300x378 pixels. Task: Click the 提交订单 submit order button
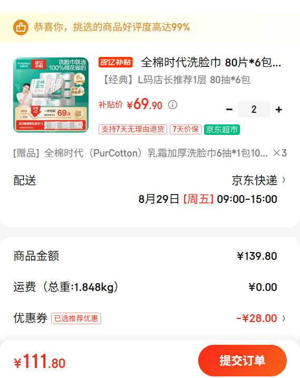click(x=243, y=361)
